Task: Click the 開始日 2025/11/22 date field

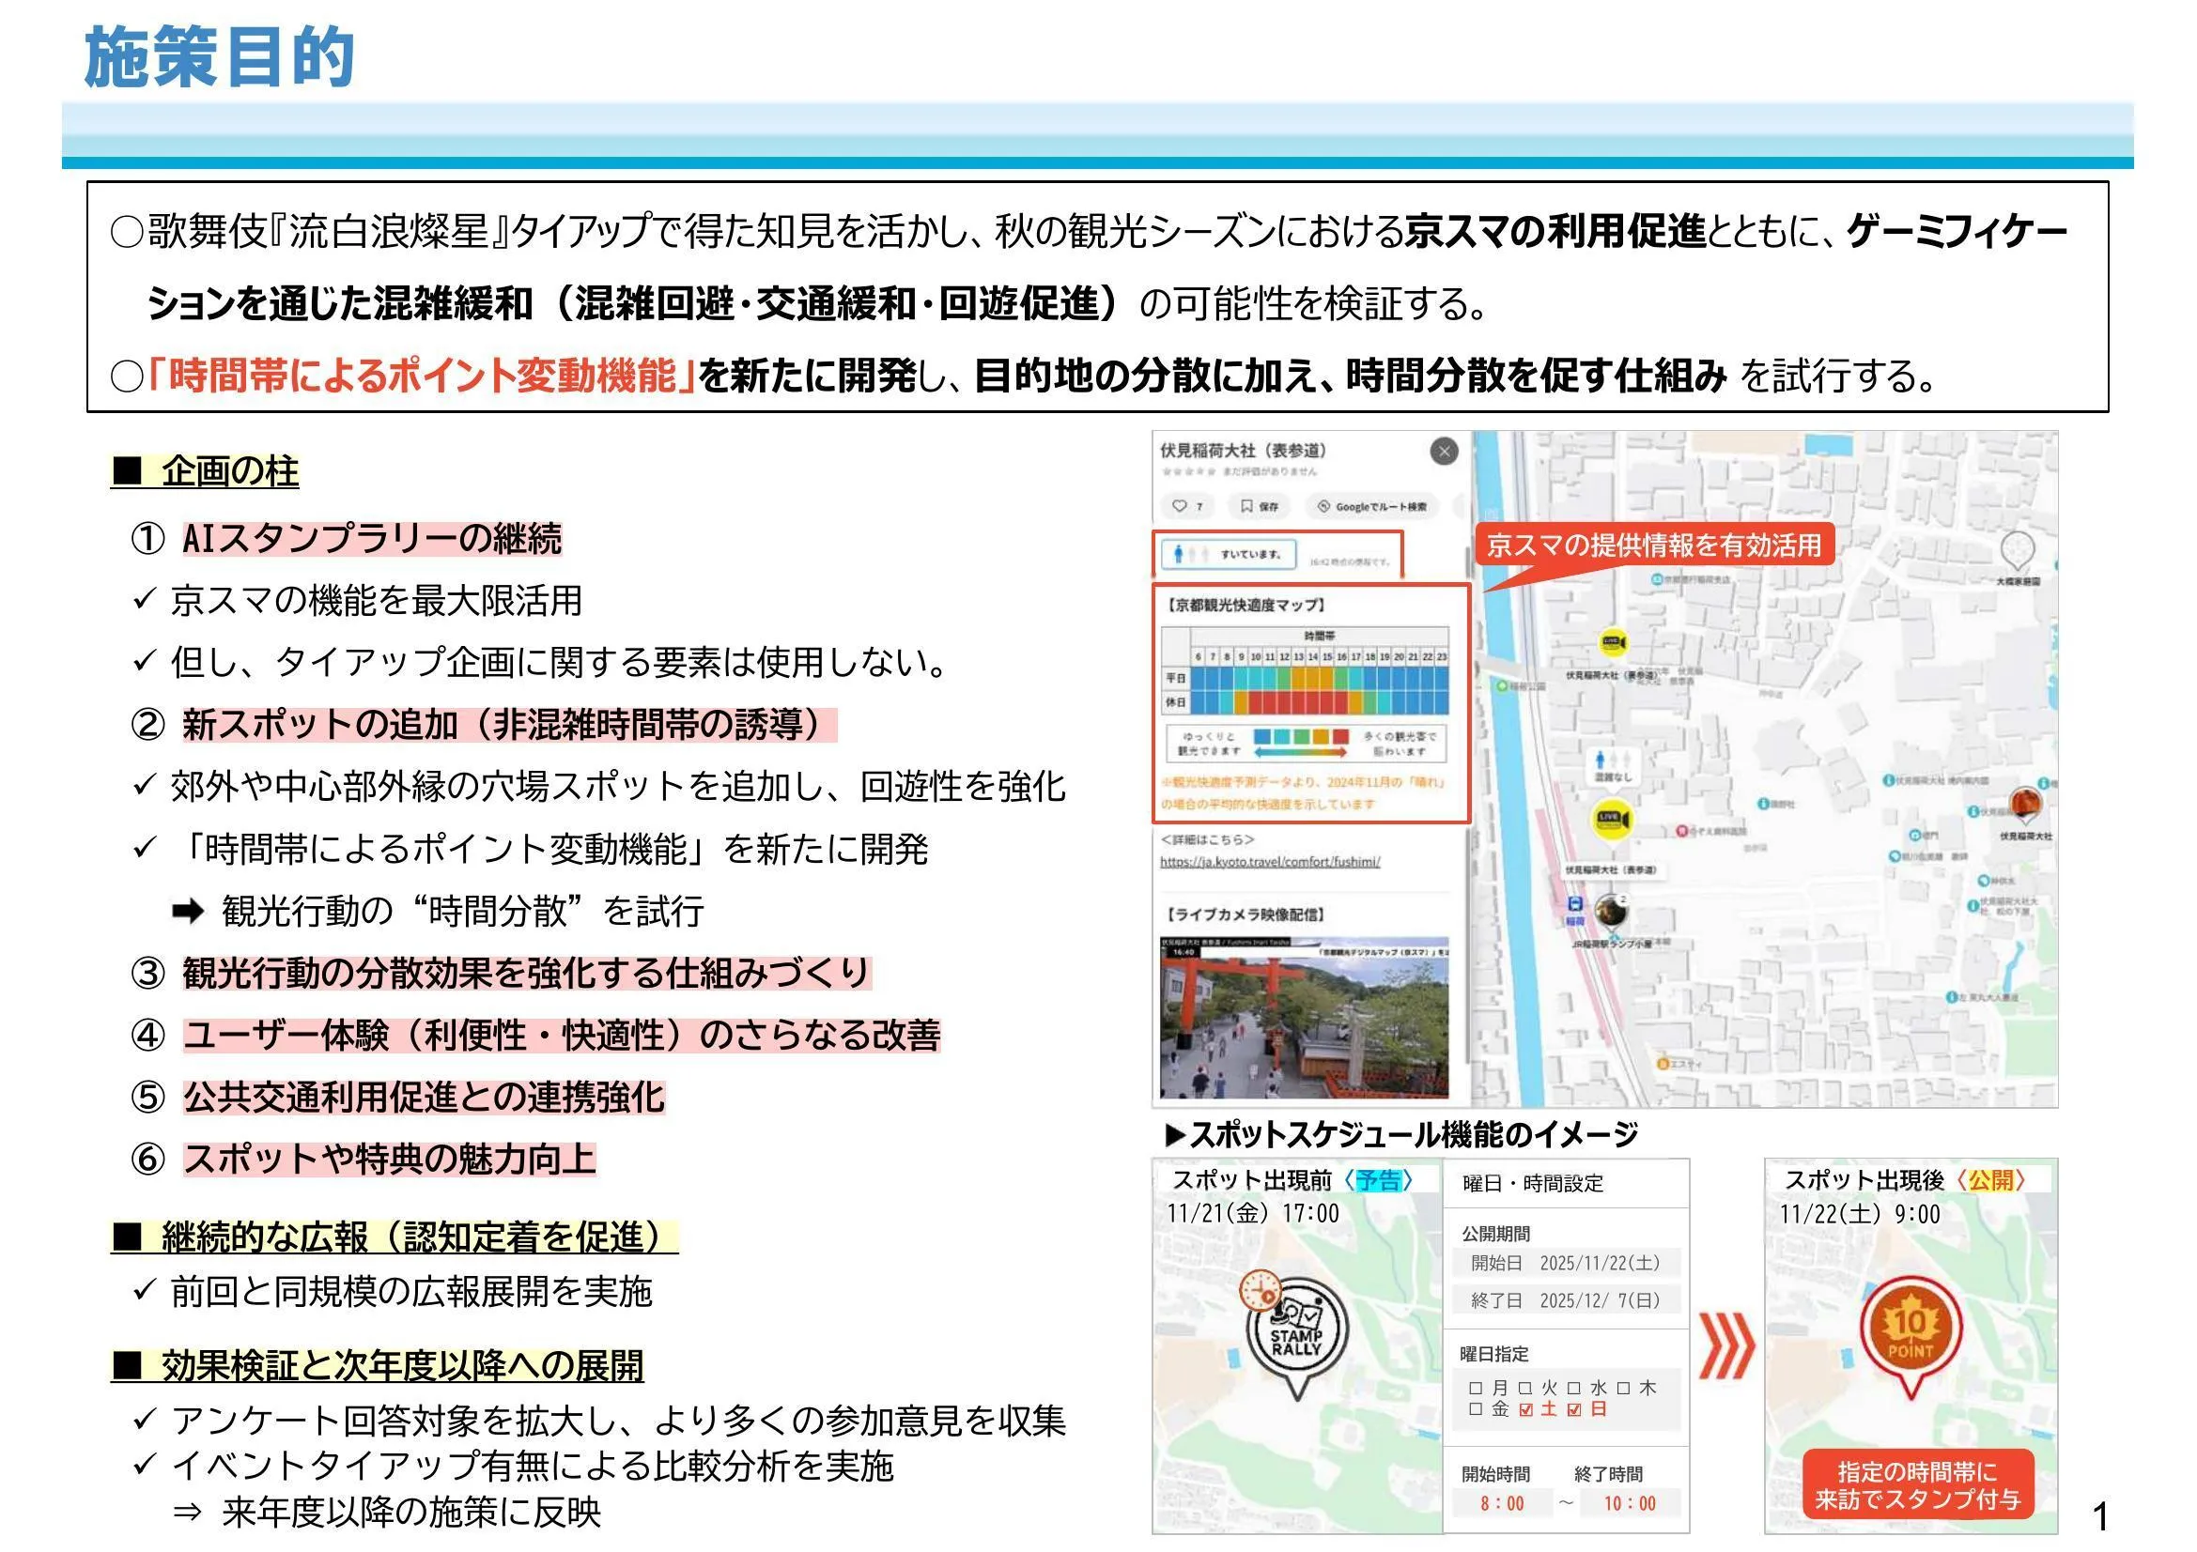Action: coord(1566,1263)
